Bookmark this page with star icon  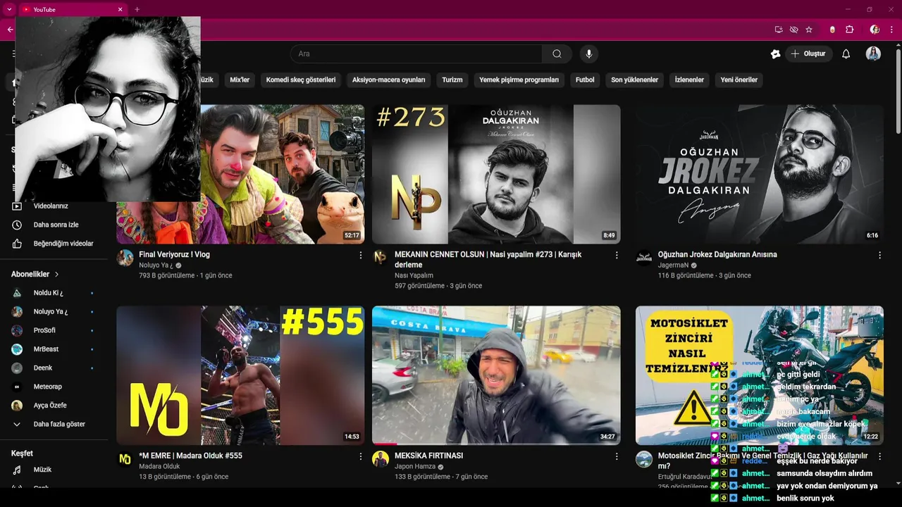click(809, 30)
